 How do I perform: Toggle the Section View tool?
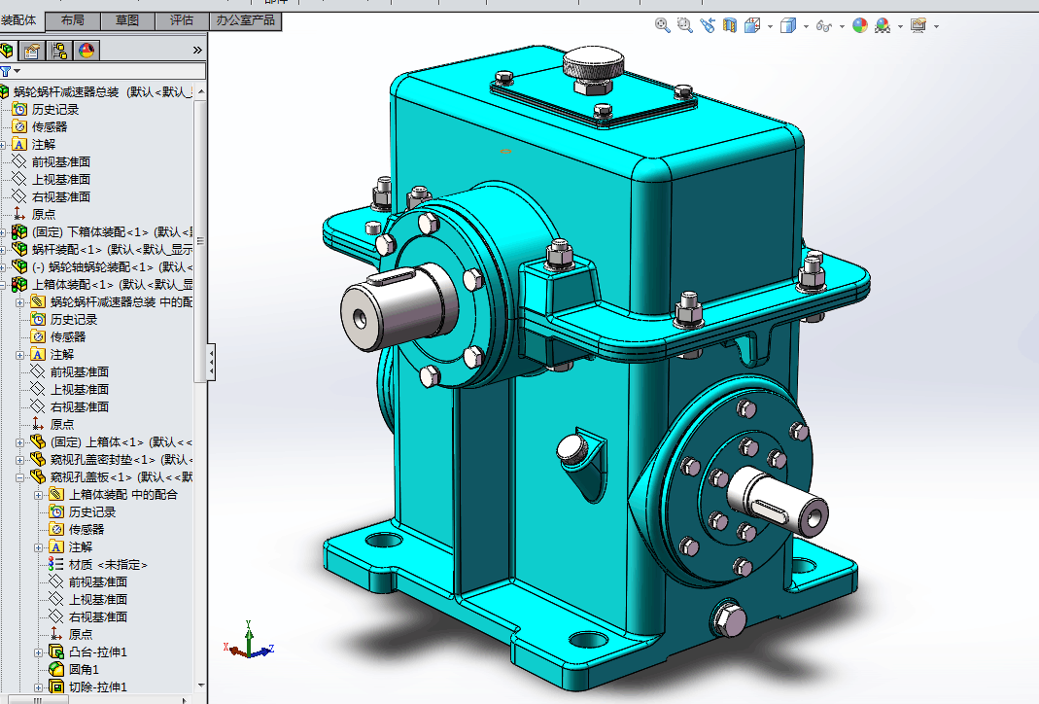(730, 26)
